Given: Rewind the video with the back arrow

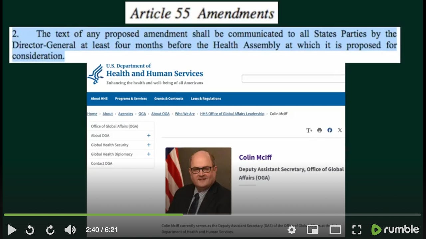Looking at the screenshot, I should [x=30, y=229].
